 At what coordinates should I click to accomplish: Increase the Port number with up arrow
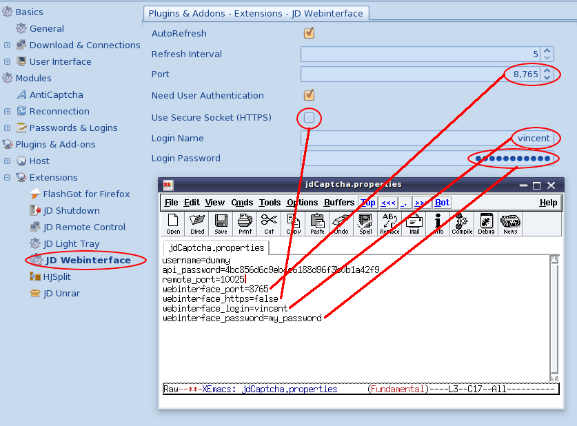coord(547,70)
